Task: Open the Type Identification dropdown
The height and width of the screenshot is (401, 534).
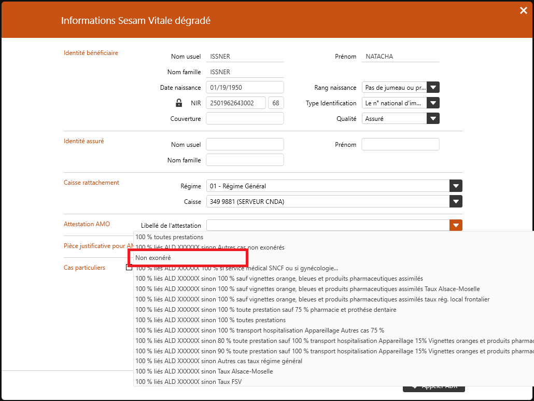Action: pos(433,103)
